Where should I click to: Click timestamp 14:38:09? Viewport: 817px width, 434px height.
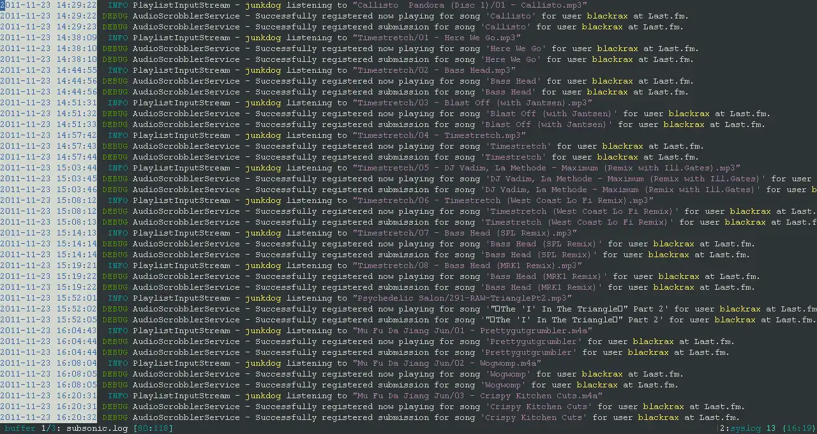coord(77,38)
